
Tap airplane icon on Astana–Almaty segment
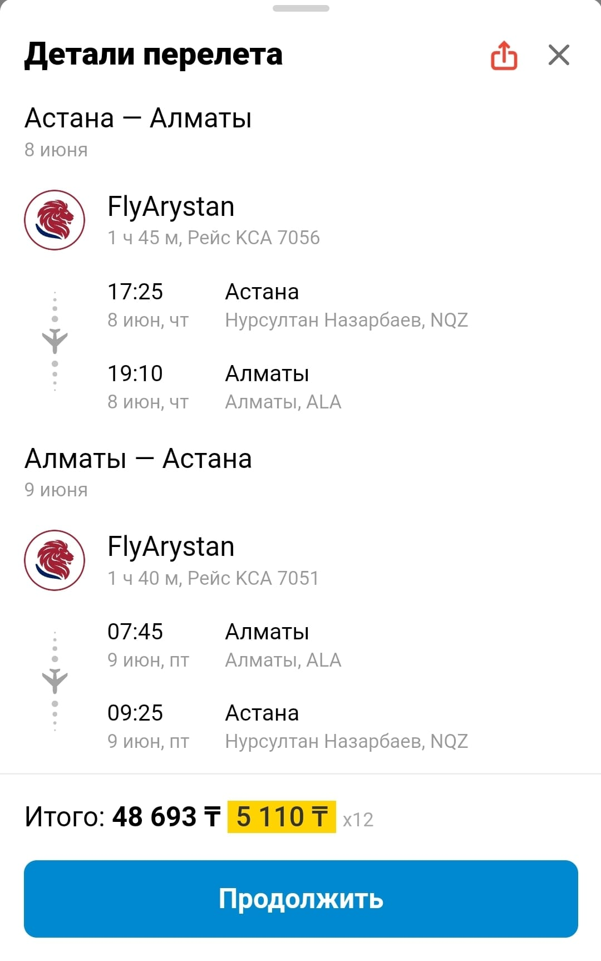[x=55, y=341]
